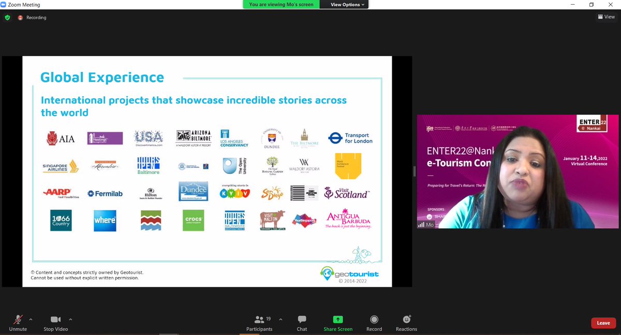Click the Transport for London logo

[x=351, y=138]
